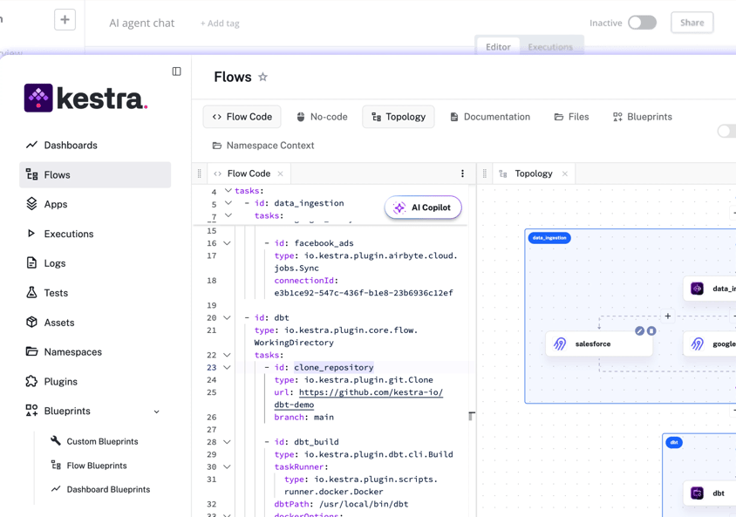Fold the dbt_build block at line 28
This screenshot has width=736, height=517.
(228, 442)
